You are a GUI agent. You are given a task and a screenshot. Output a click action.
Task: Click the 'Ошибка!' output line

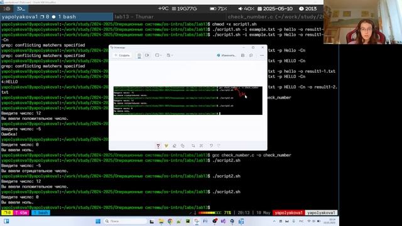point(9,134)
